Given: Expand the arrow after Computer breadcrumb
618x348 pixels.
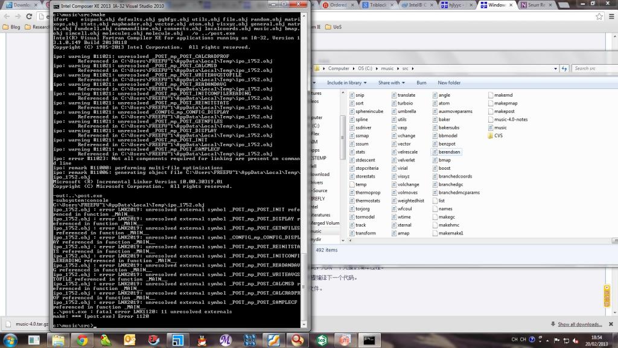Looking at the screenshot, I should click(x=354, y=69).
